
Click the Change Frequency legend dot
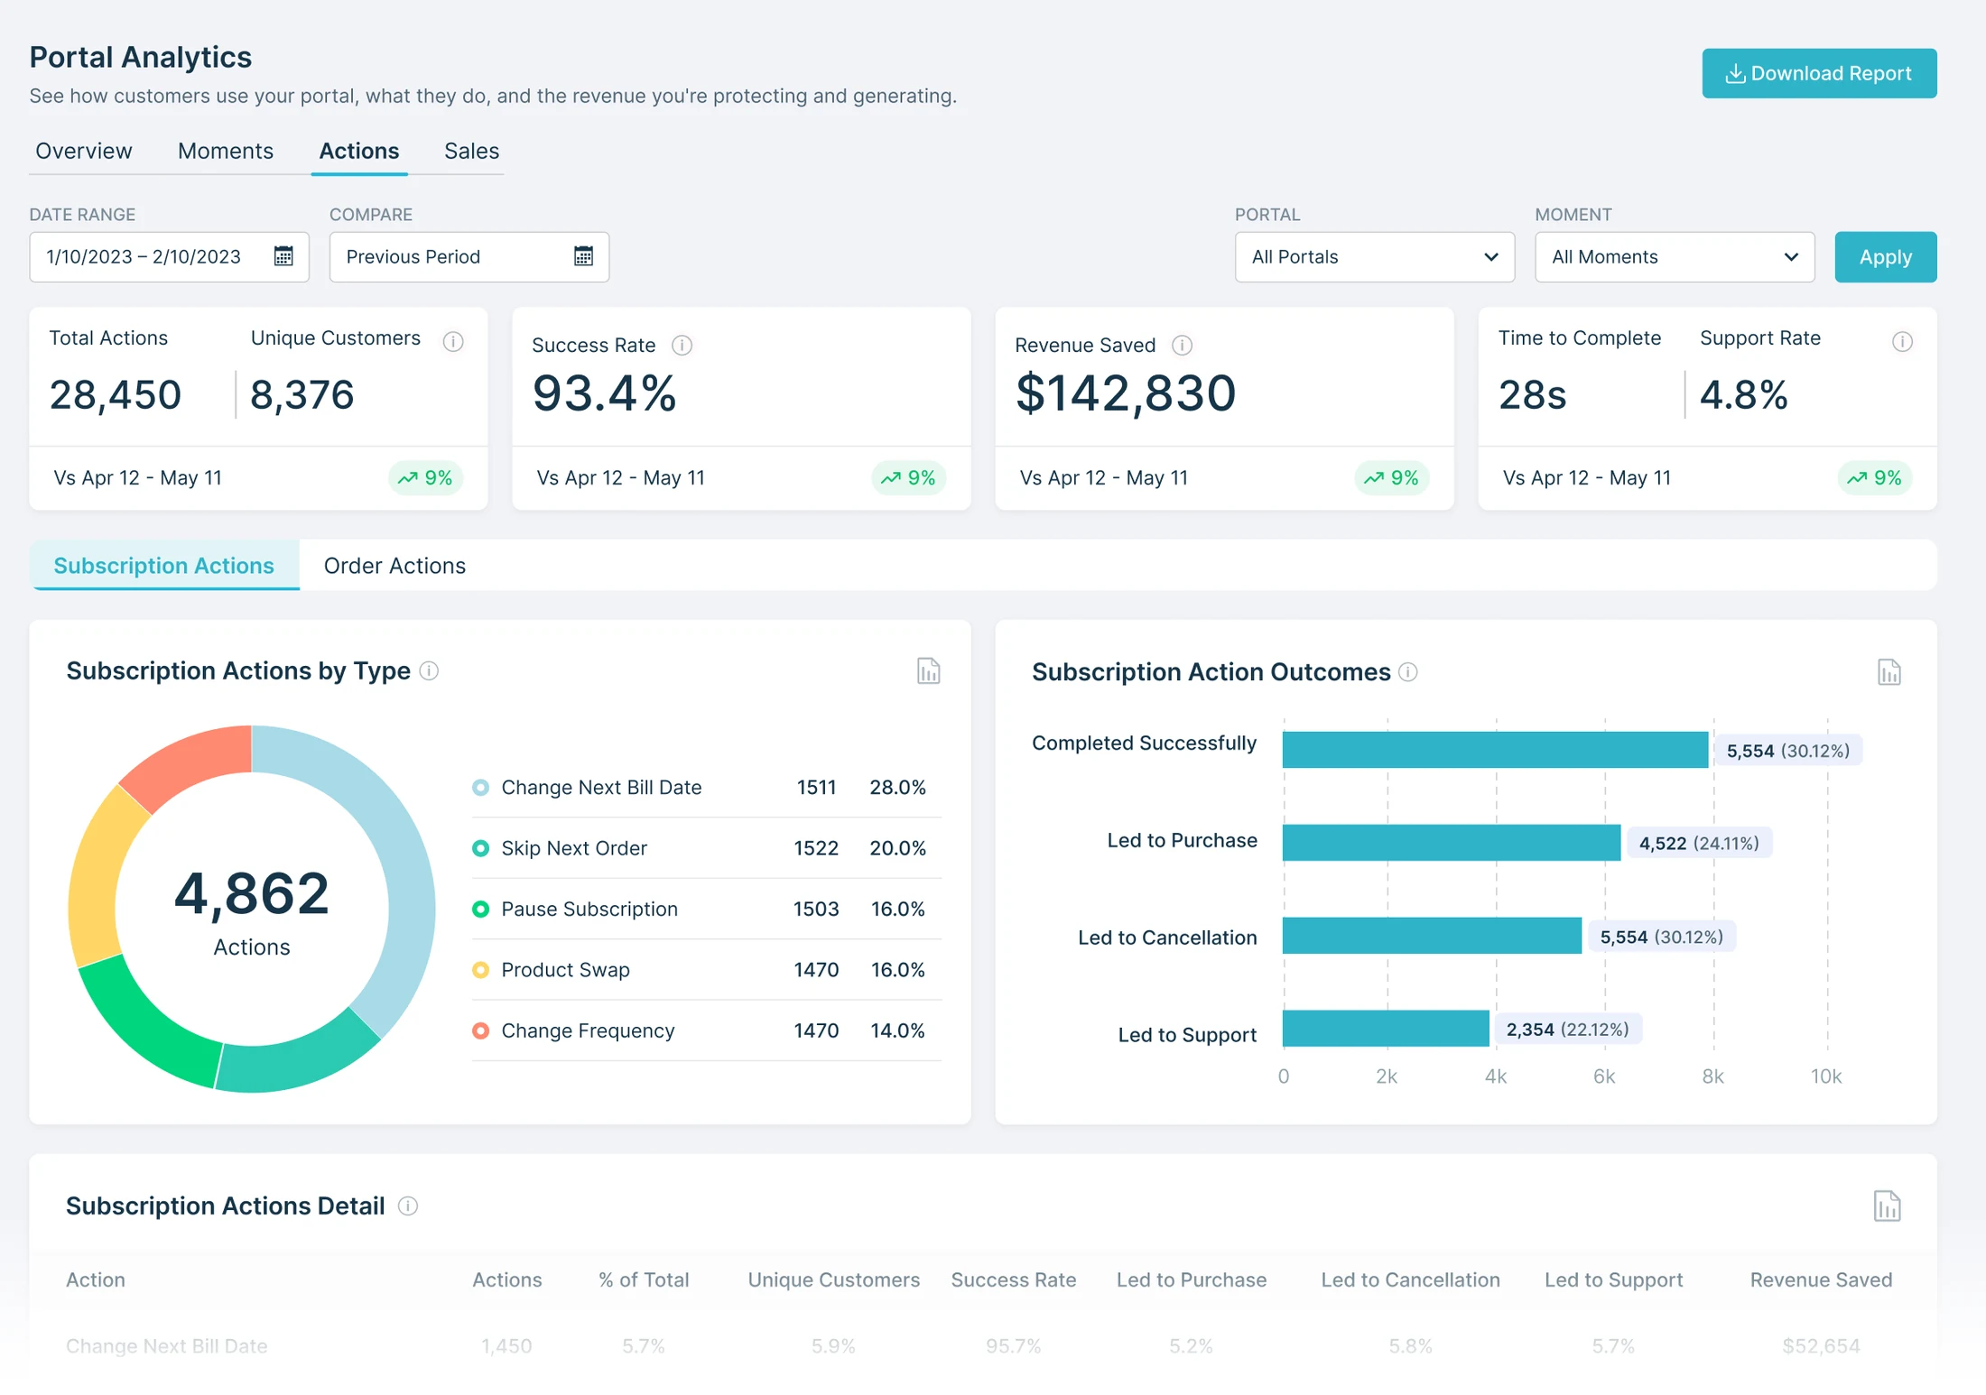480,1030
